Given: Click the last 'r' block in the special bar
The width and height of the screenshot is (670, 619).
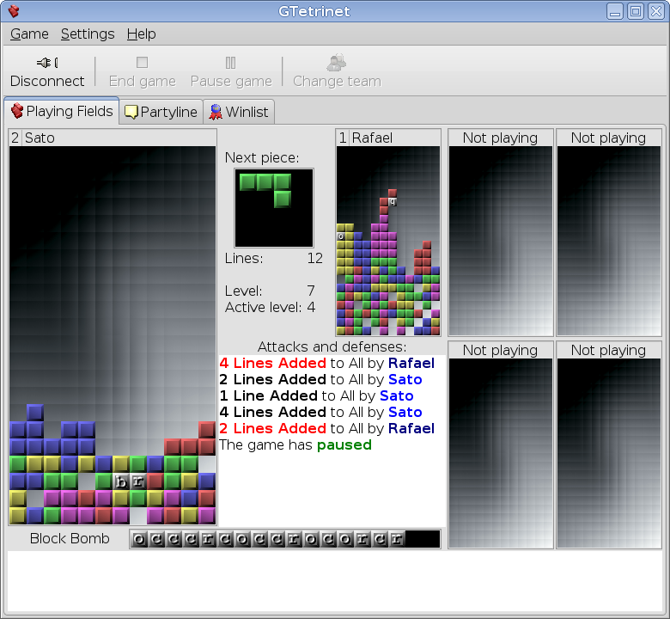Looking at the screenshot, I should coord(397,539).
